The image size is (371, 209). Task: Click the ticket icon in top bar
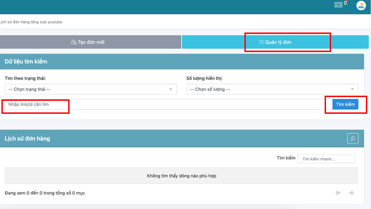tap(339, 5)
